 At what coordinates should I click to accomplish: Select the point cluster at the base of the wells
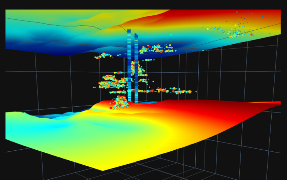pyautogui.click(x=119, y=103)
